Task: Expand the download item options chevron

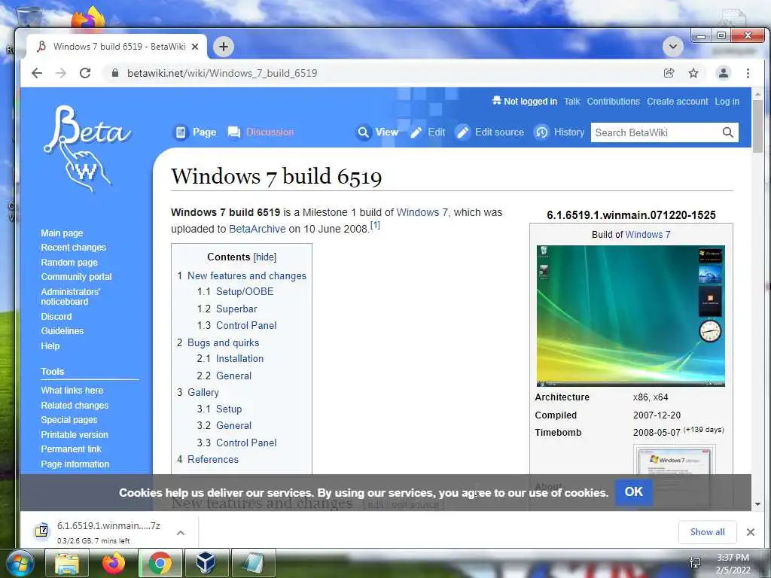Action: [181, 532]
